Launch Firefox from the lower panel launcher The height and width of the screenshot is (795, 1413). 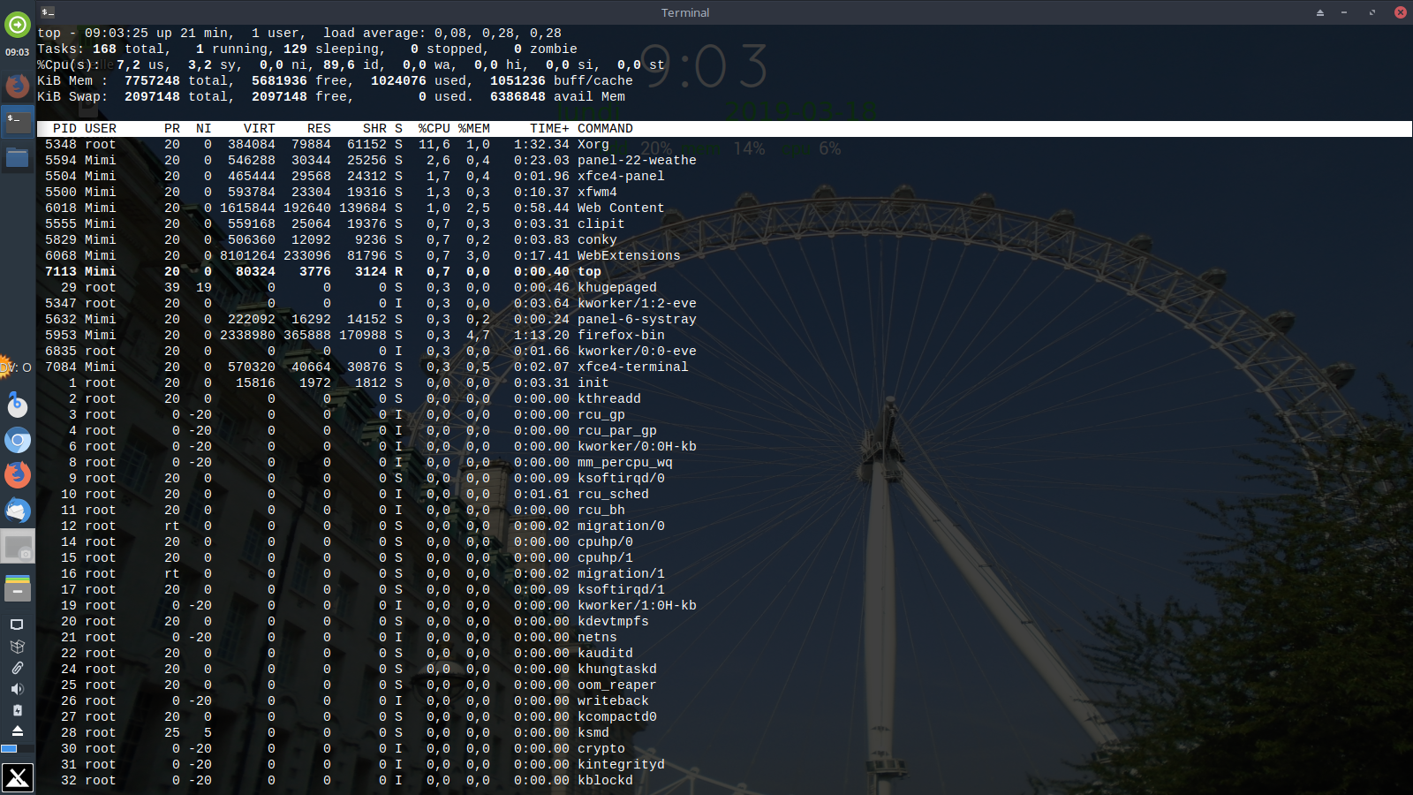(x=18, y=474)
